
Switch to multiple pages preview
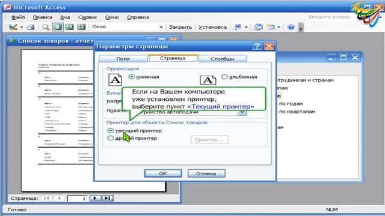[81, 27]
